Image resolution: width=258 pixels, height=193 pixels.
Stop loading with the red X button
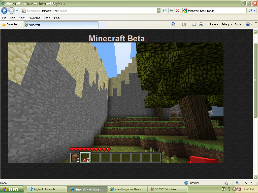(178, 11)
